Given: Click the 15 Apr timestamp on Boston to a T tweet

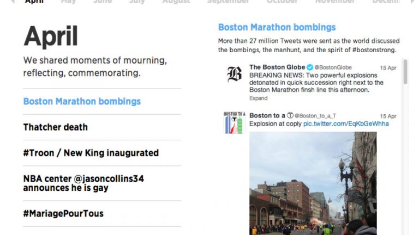Looking at the screenshot, I should point(388,116).
